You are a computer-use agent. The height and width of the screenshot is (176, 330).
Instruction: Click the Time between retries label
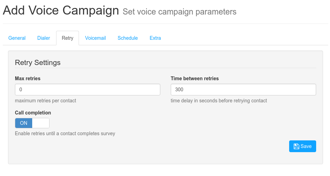point(195,78)
